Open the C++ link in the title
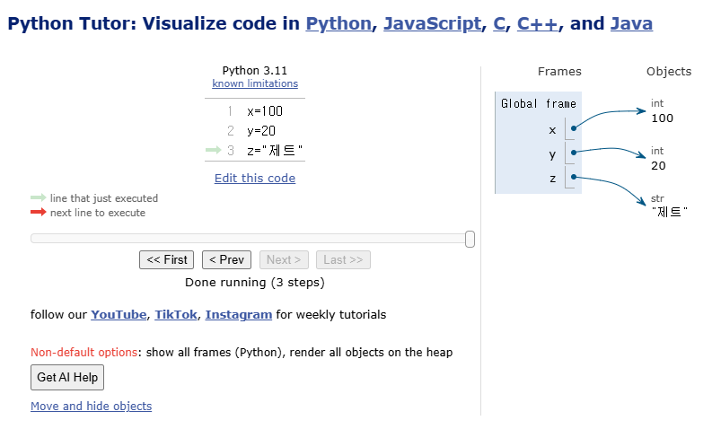The image size is (712, 429). [538, 23]
